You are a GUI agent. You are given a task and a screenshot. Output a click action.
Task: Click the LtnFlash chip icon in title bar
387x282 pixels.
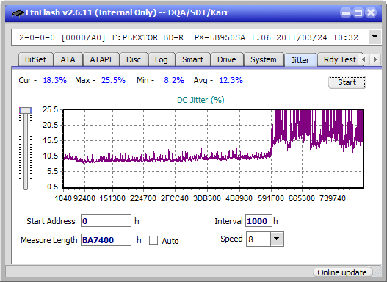tap(18, 12)
